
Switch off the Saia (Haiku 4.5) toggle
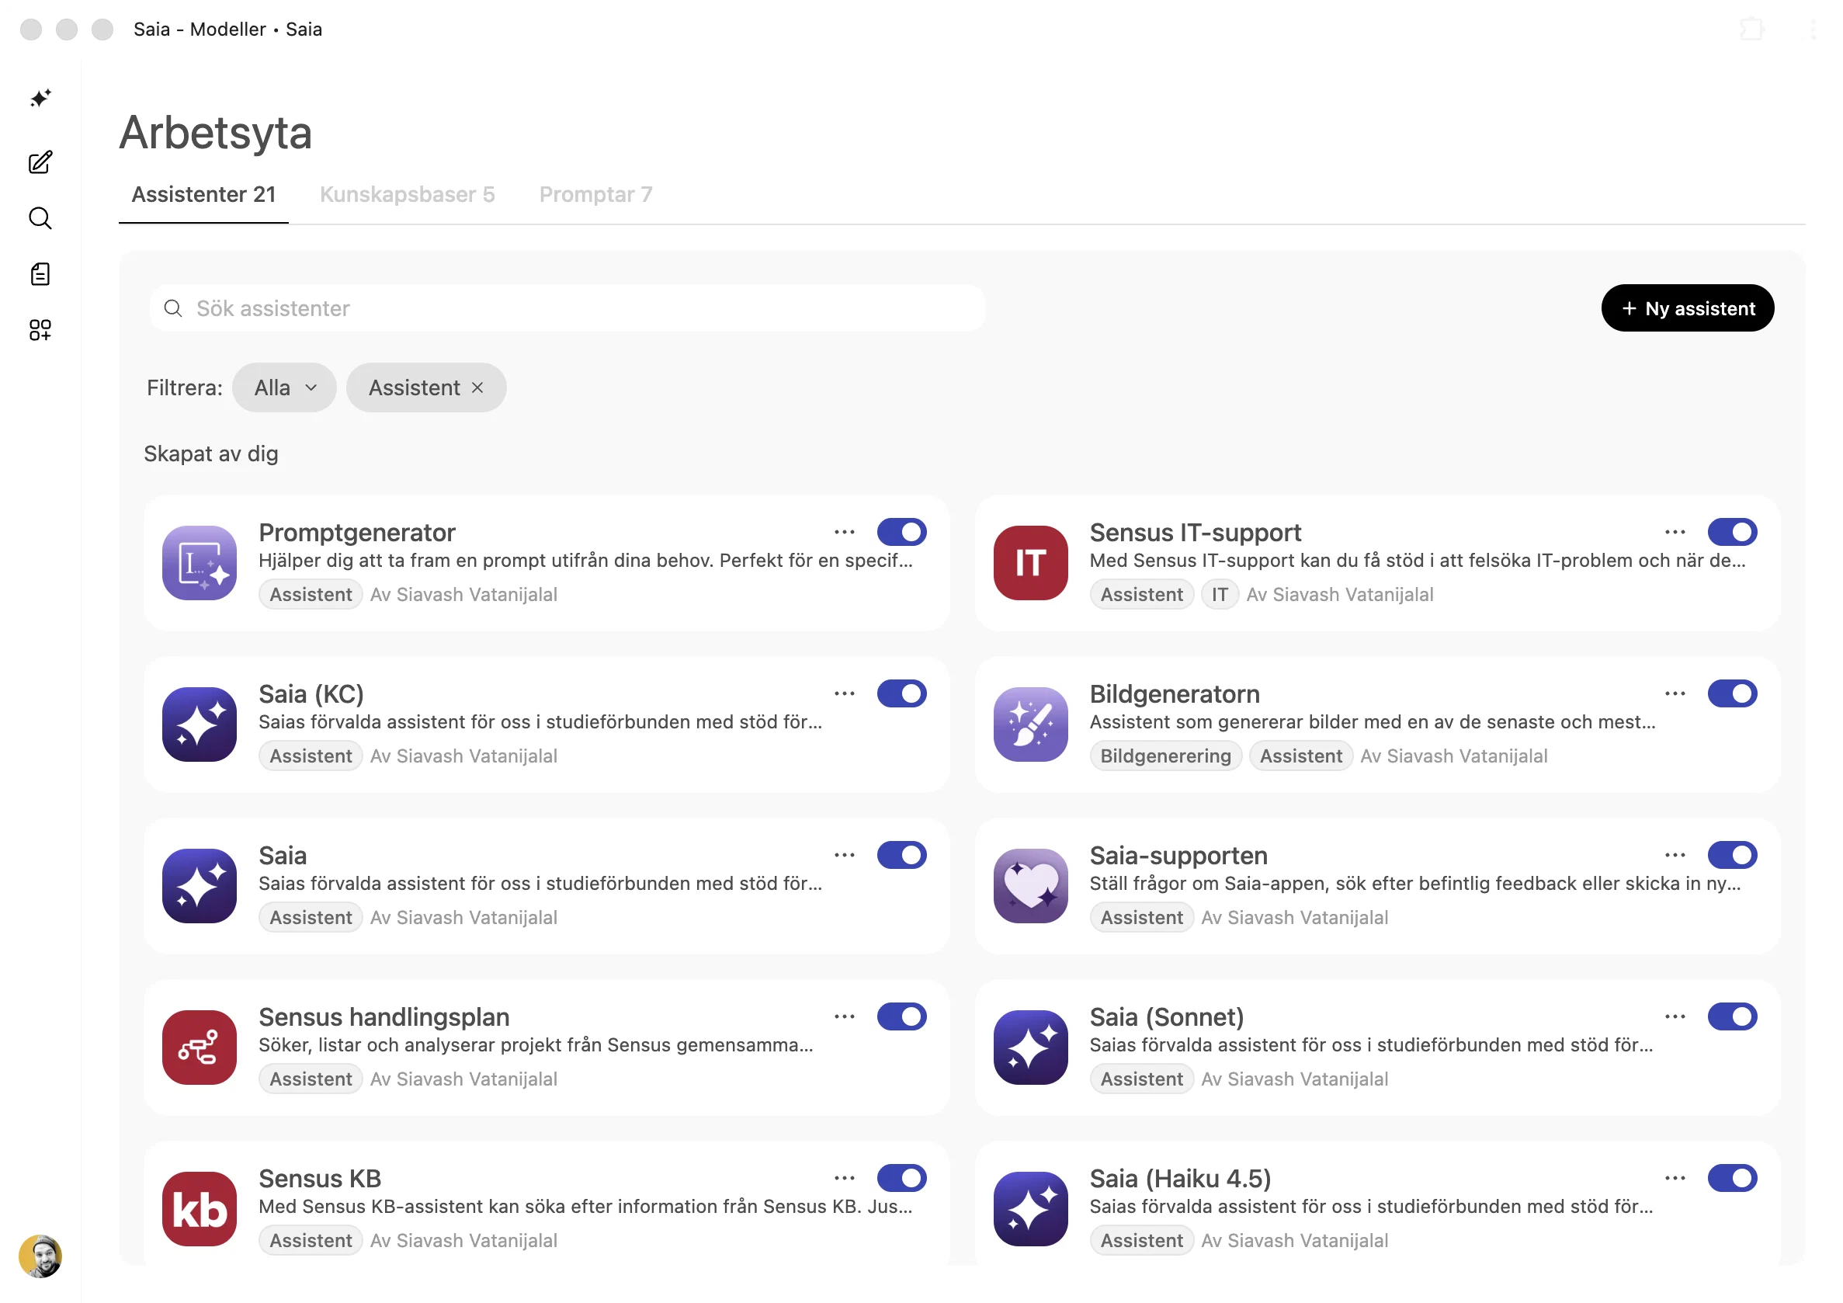[1732, 1177]
